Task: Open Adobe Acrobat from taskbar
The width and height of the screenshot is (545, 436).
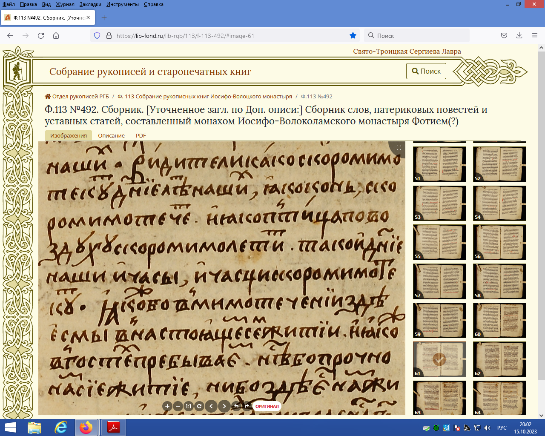Action: pos(113,427)
